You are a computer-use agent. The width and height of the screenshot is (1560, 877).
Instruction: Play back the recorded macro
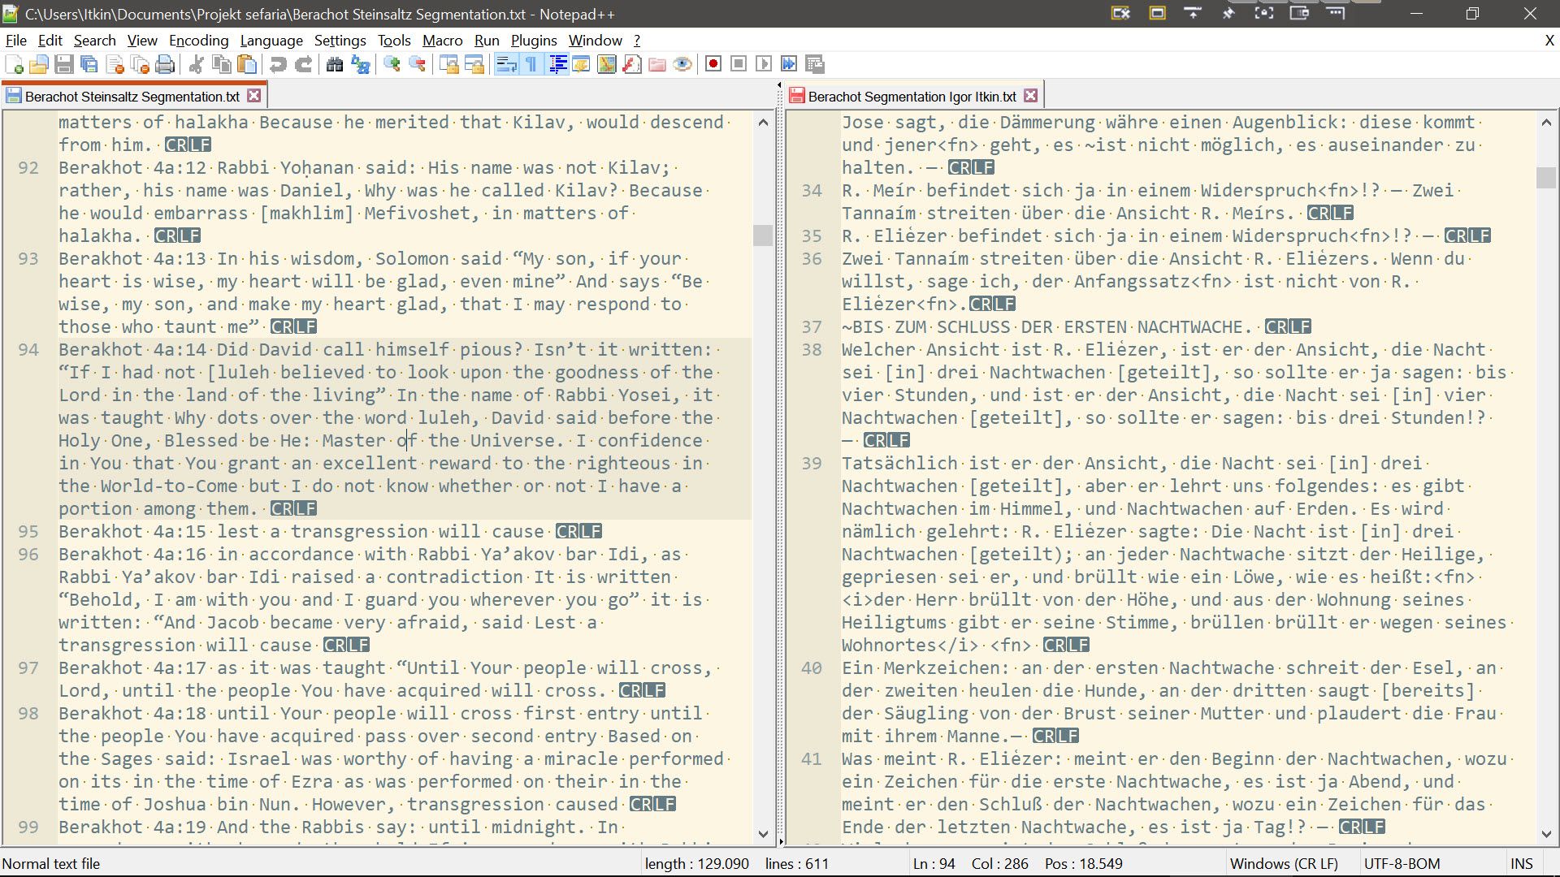coord(764,64)
